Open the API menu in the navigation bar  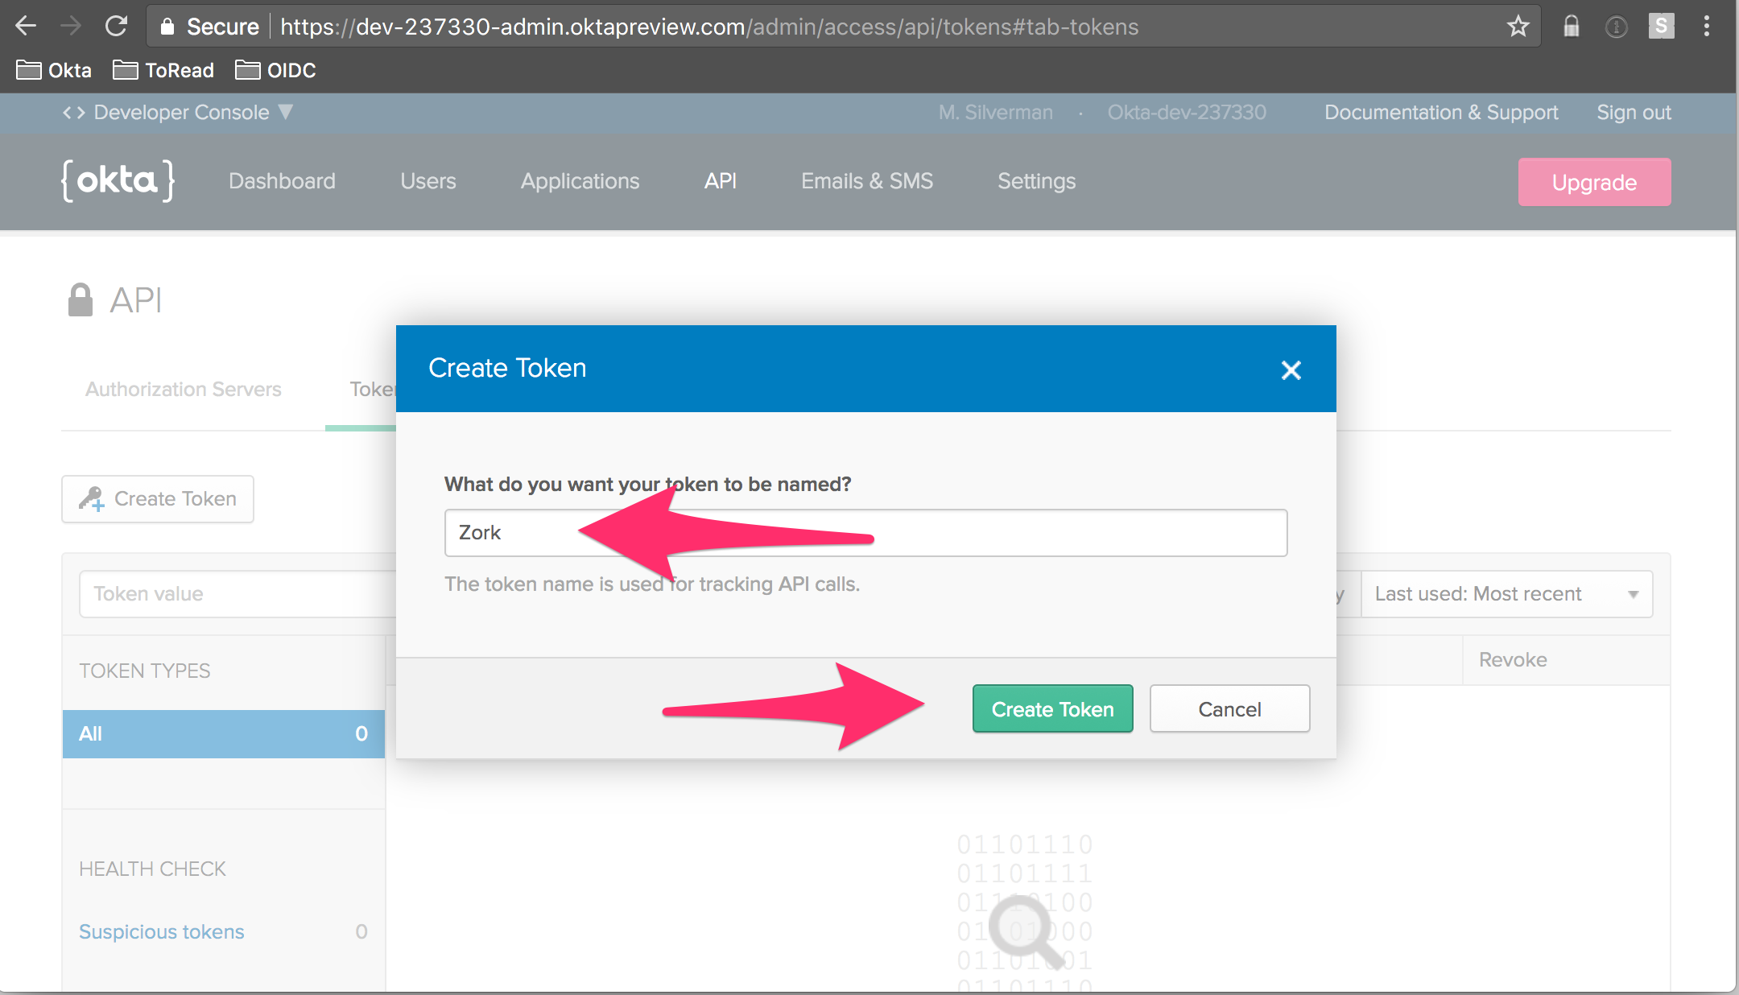click(x=720, y=181)
